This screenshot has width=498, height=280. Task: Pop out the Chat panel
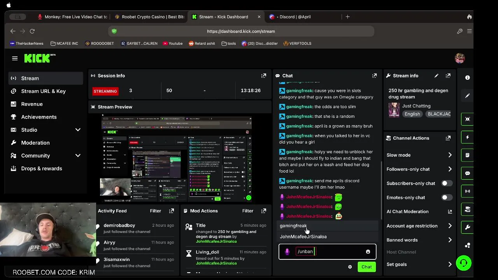[x=374, y=76]
